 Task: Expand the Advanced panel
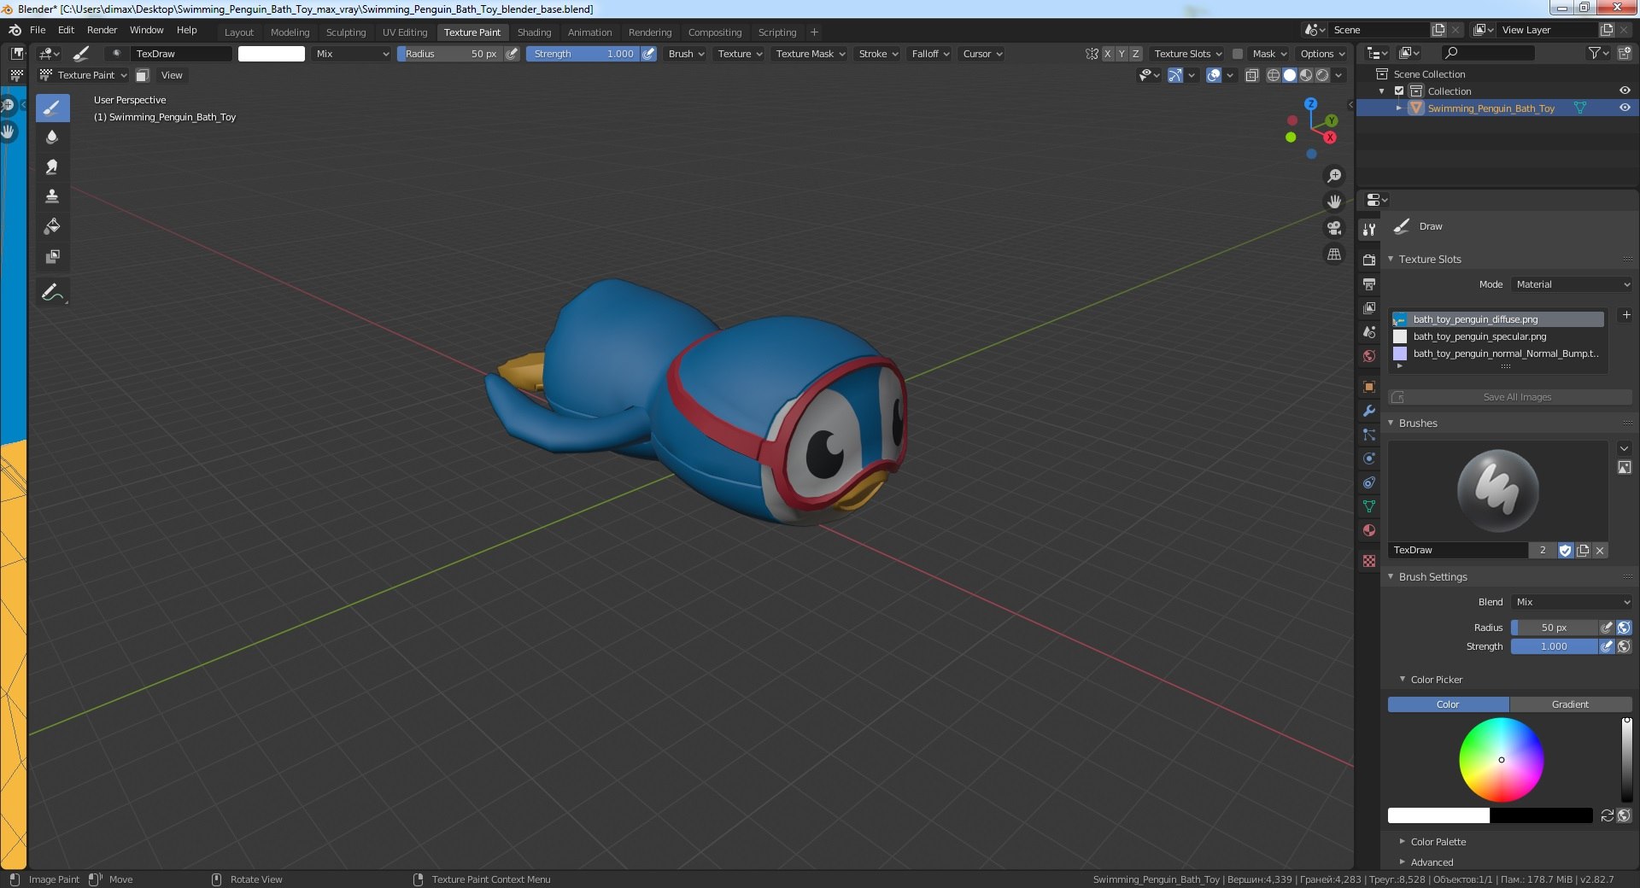[x=1431, y=862]
